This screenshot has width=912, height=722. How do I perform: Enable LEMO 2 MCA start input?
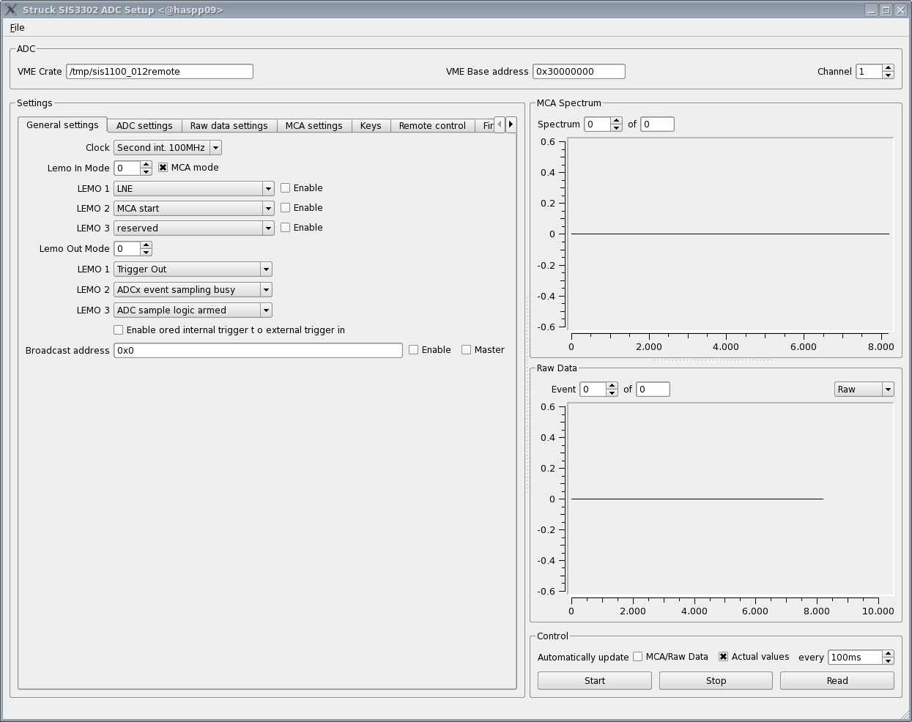pyautogui.click(x=285, y=208)
